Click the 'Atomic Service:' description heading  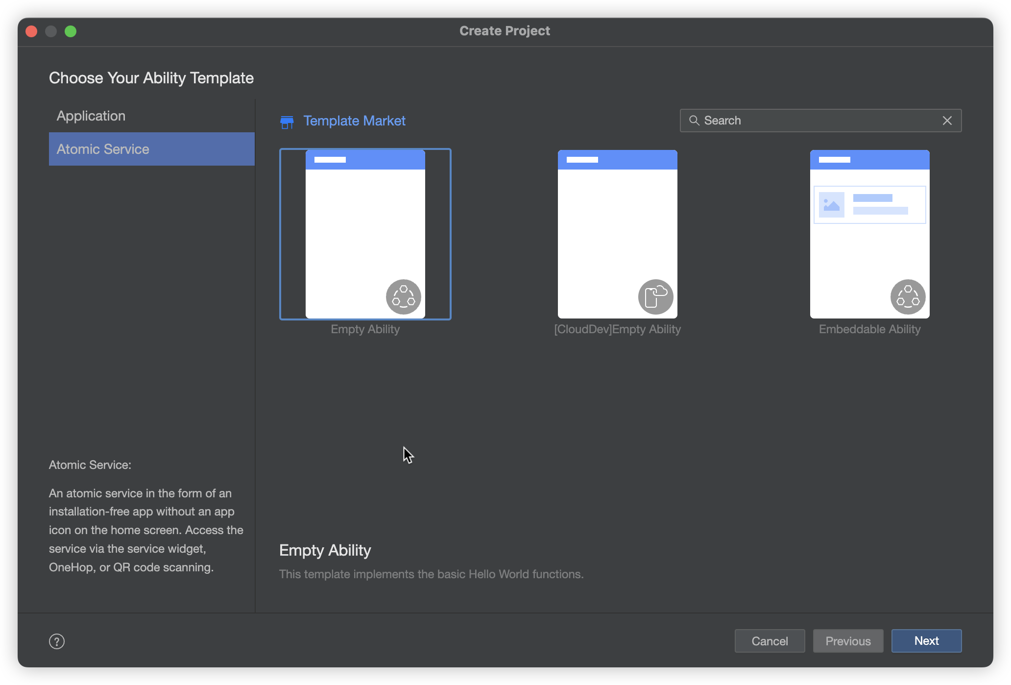tap(90, 465)
